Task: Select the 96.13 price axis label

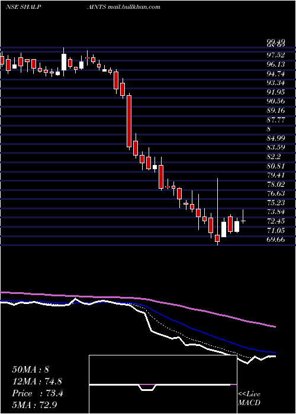Action: [x=276, y=64]
